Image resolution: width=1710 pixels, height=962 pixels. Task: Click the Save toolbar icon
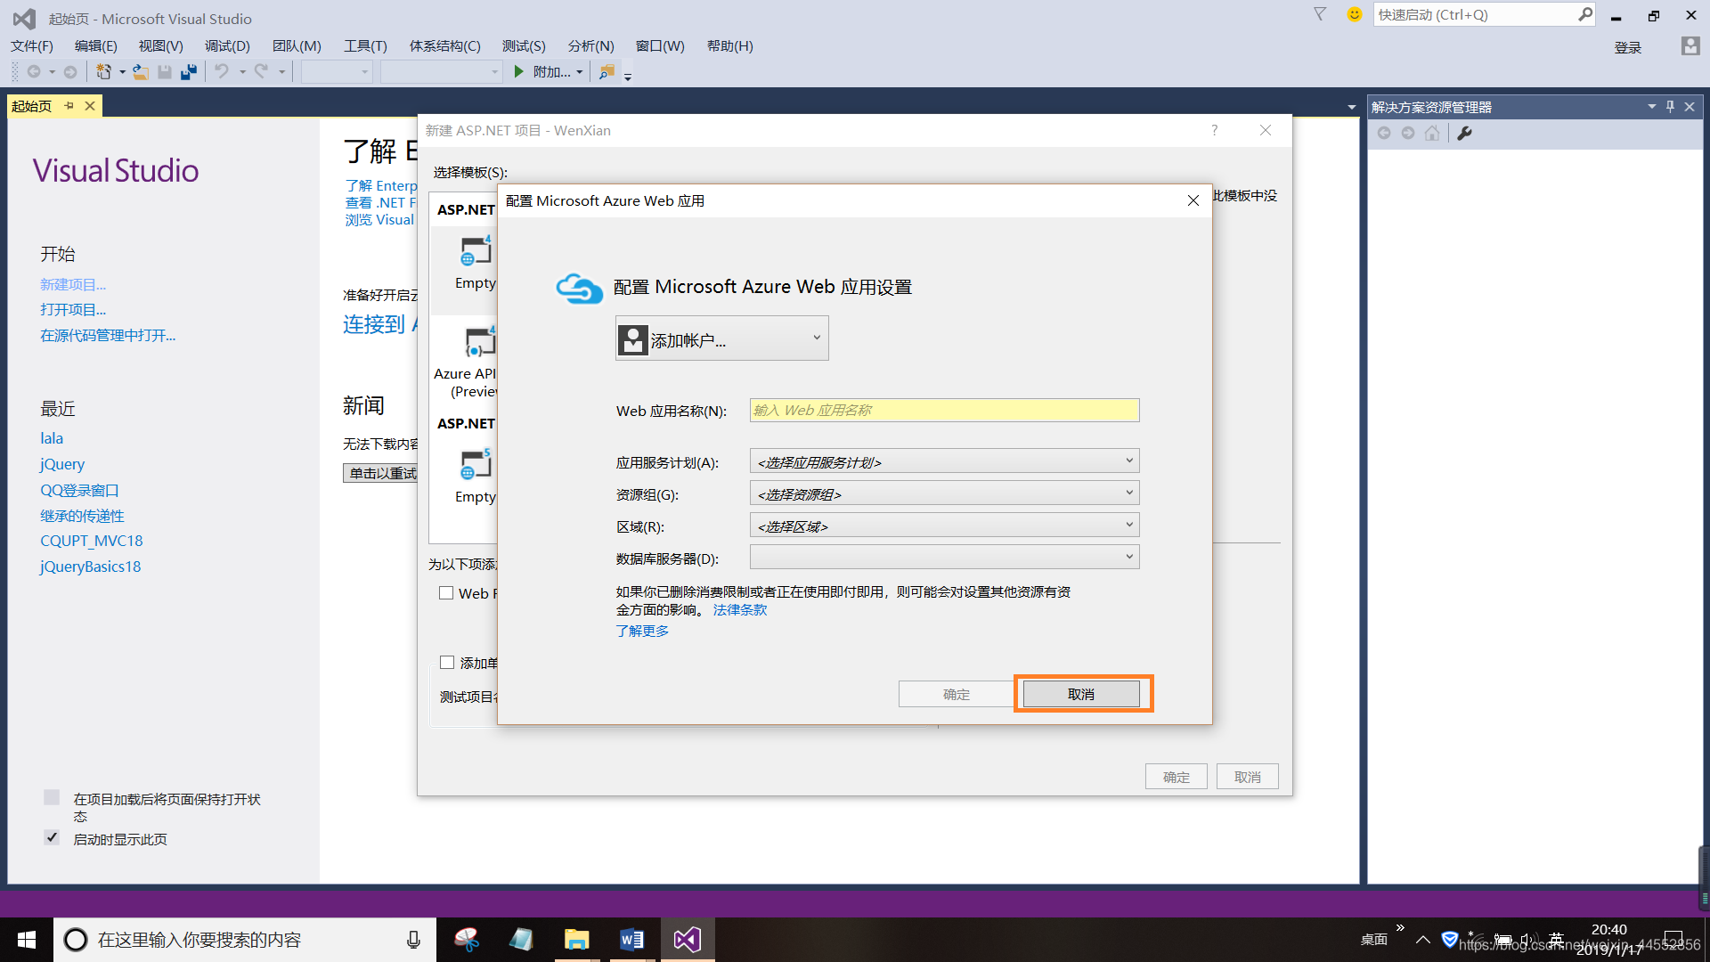coord(165,72)
